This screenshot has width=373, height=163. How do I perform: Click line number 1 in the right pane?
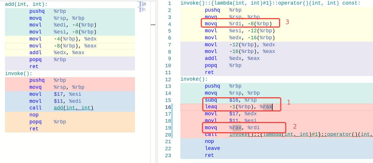(x=169, y=3)
